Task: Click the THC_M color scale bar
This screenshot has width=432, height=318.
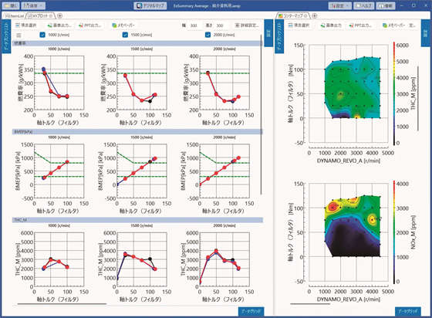Action: pos(394,93)
